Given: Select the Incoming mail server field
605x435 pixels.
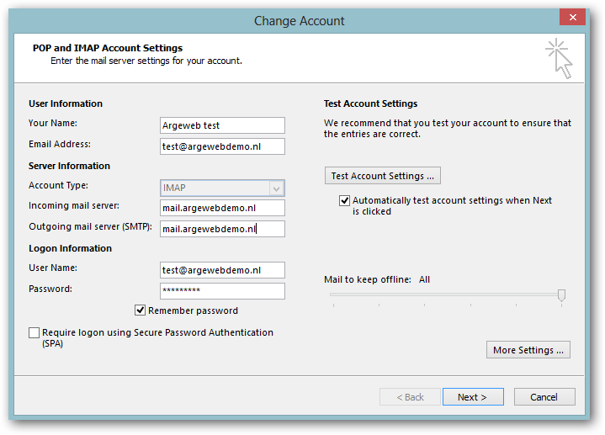Looking at the screenshot, I should point(222,208).
